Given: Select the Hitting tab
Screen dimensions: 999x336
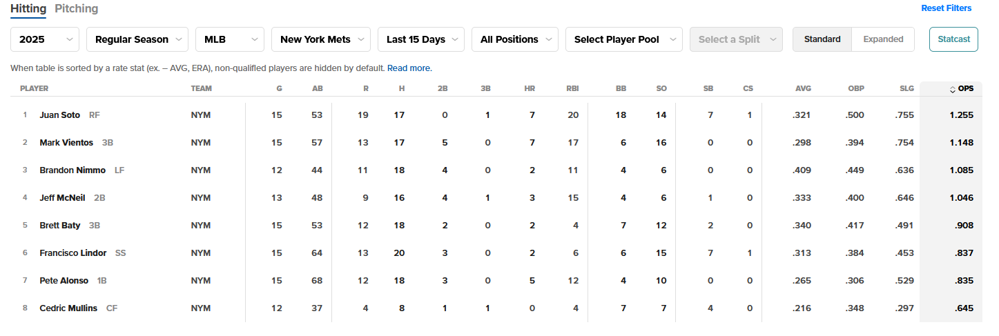Looking at the screenshot, I should pos(28,9).
